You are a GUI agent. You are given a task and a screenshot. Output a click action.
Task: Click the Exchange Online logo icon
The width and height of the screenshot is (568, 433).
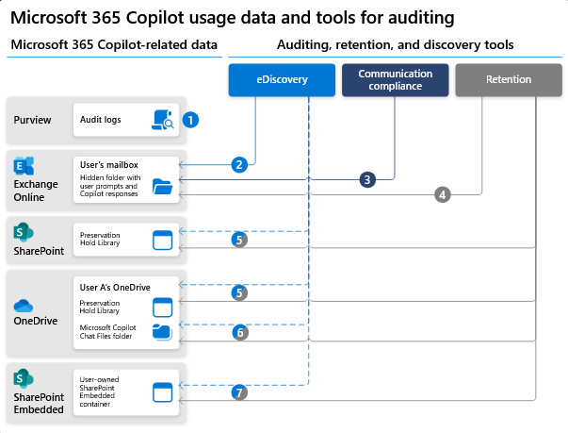[x=23, y=167]
